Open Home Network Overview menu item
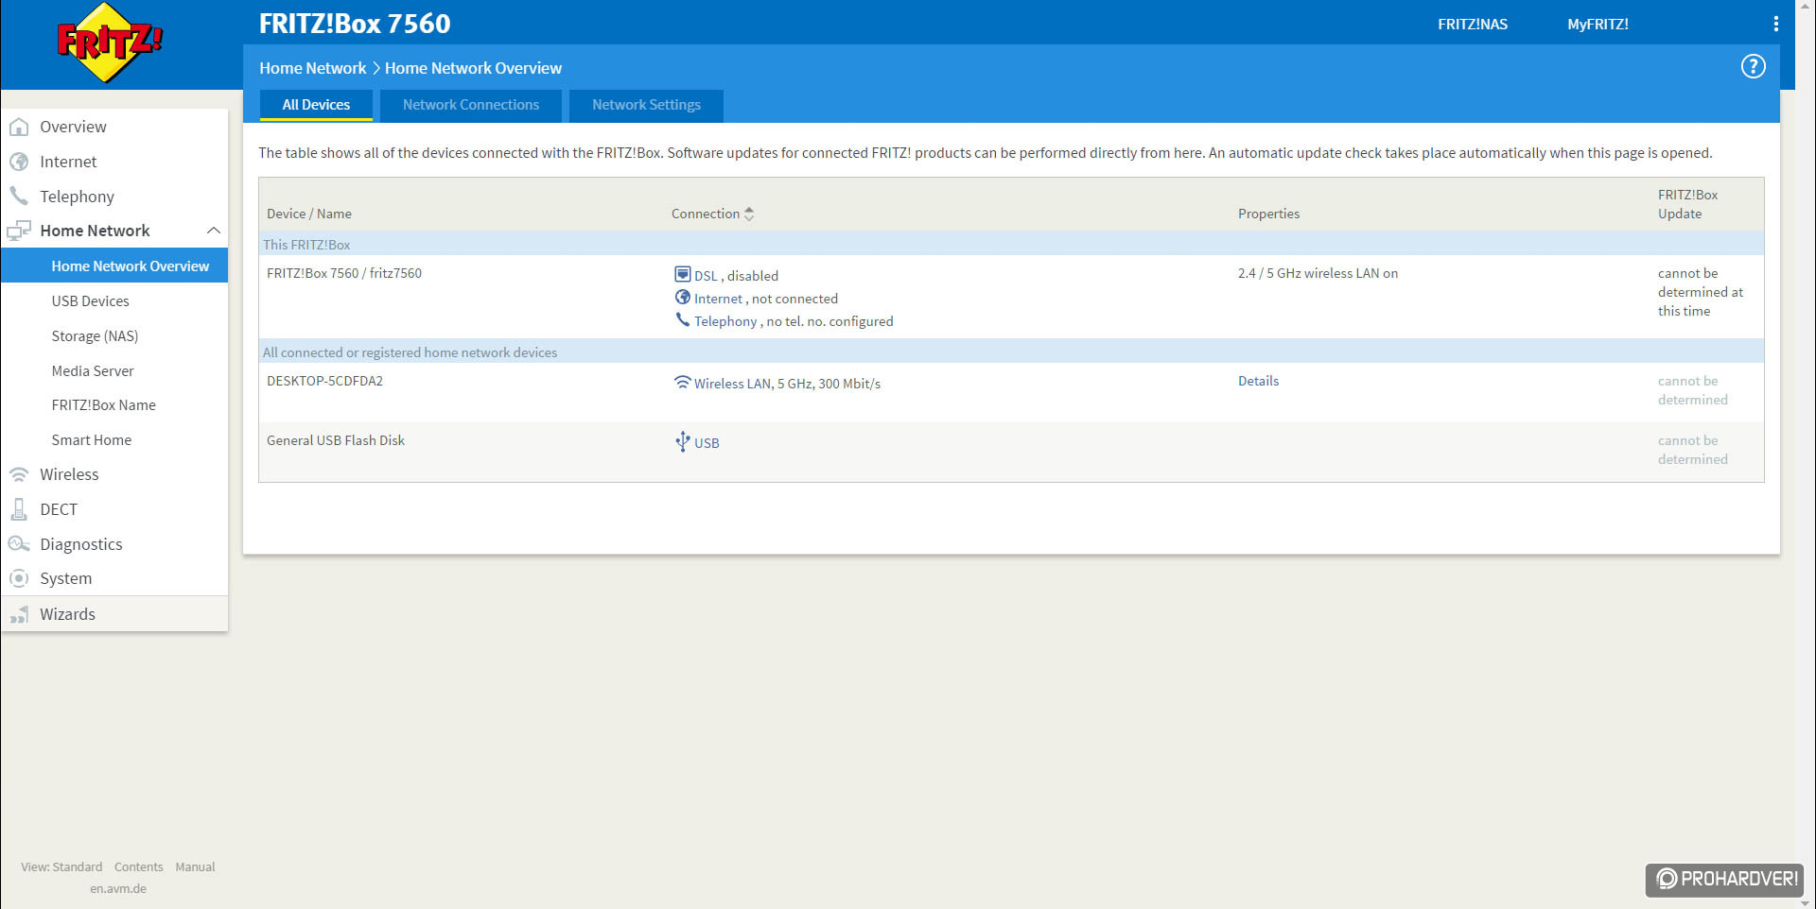Image resolution: width=1816 pixels, height=909 pixels. click(x=114, y=266)
